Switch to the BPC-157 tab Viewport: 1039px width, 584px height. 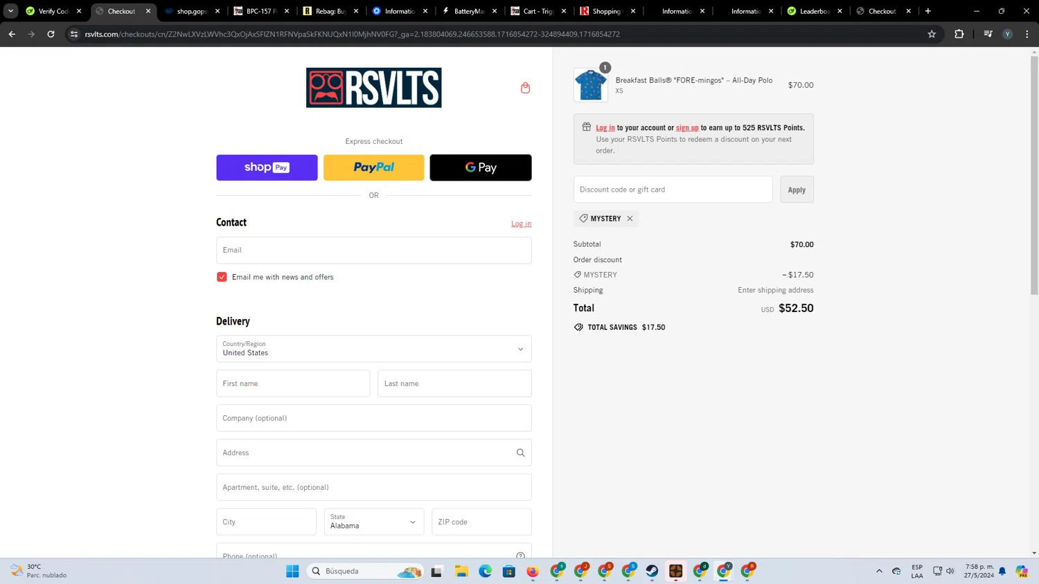(x=261, y=11)
